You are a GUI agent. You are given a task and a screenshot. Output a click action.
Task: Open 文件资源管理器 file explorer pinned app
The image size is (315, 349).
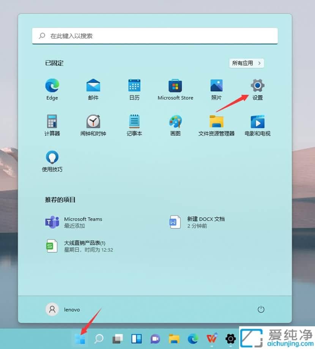click(x=216, y=125)
